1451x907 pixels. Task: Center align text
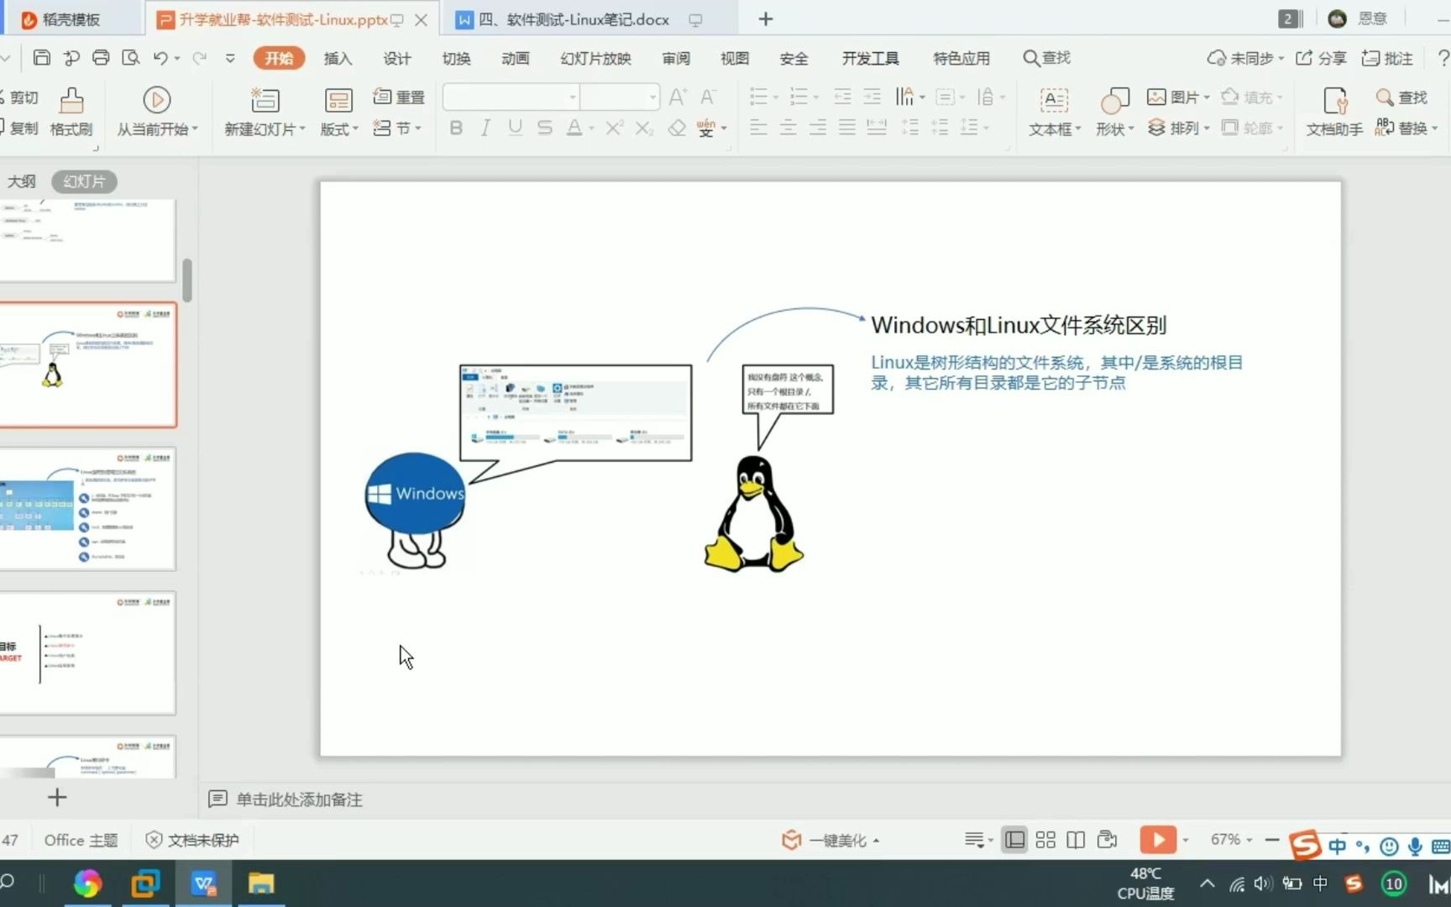click(788, 128)
